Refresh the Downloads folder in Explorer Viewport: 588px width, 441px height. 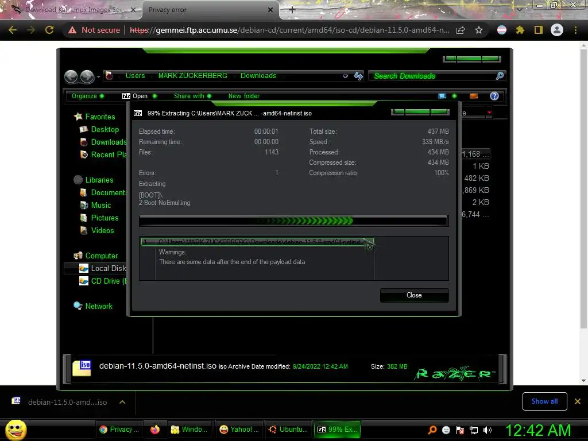(x=358, y=76)
